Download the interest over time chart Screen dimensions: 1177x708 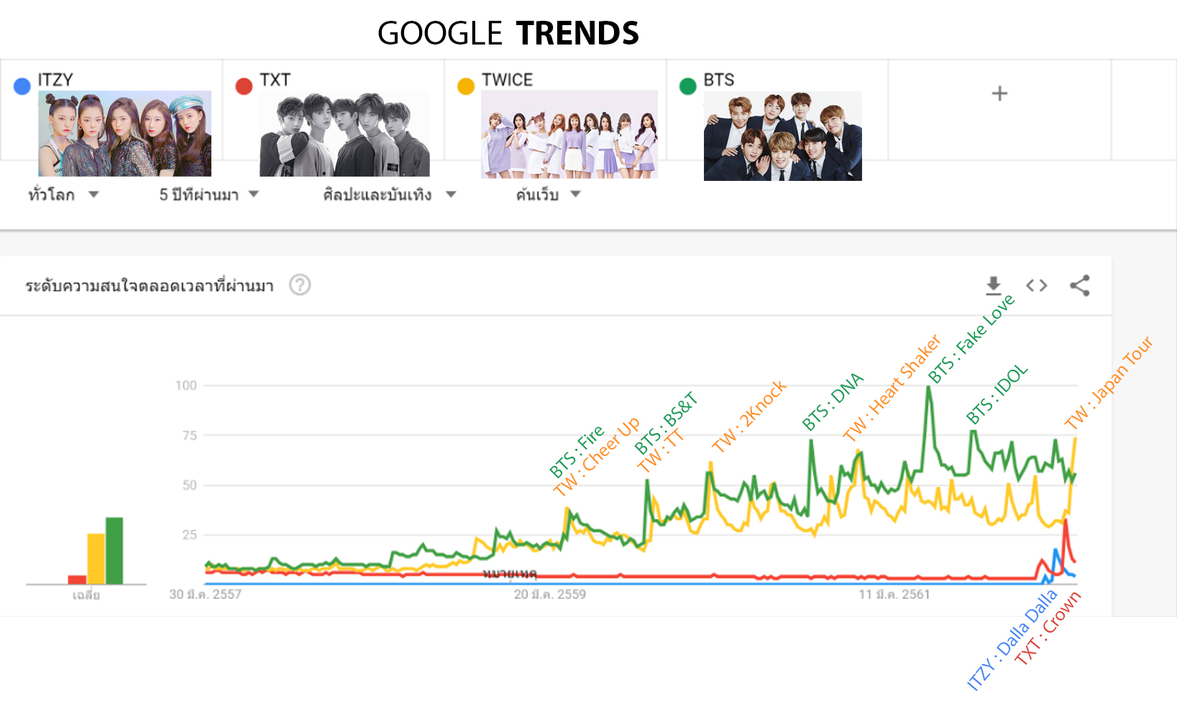pyautogui.click(x=993, y=286)
